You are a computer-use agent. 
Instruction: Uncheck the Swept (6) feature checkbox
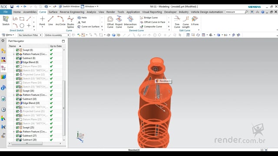(x=17, y=50)
